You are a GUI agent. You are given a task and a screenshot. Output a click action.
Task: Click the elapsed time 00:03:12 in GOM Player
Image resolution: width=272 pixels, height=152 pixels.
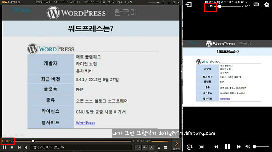7,141
